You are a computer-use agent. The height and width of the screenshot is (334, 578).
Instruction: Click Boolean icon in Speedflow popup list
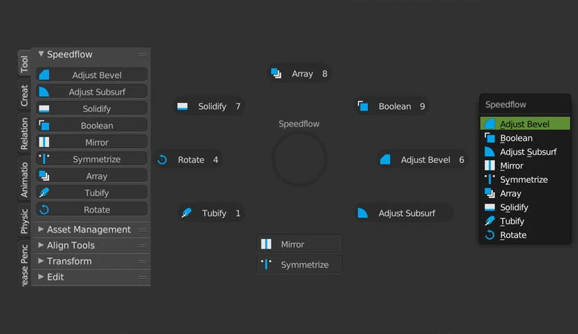point(490,138)
